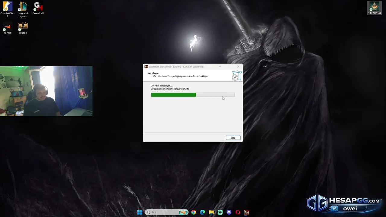The height and width of the screenshot is (217, 386).
Task: Select the Green Hell desktop icon
Action: click(x=38, y=8)
